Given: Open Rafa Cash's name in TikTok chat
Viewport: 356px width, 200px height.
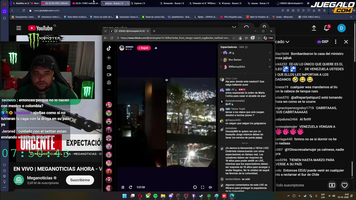Looking at the screenshot, I should (231, 79).
